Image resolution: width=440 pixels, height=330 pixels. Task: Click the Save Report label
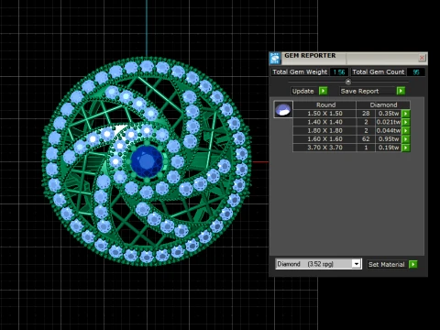coord(359,91)
